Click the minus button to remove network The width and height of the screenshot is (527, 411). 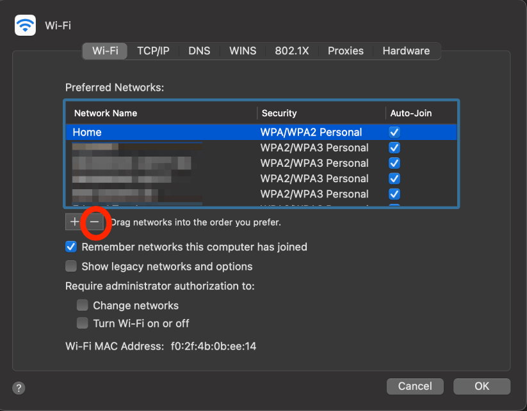click(94, 222)
